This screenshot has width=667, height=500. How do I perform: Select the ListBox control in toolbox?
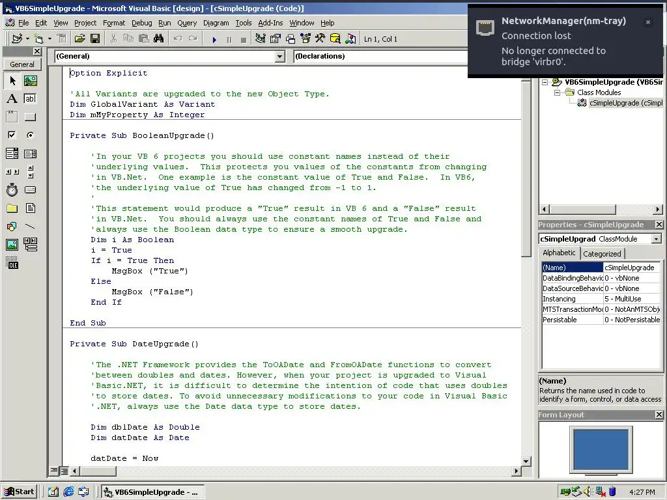pyautogui.click(x=30, y=154)
